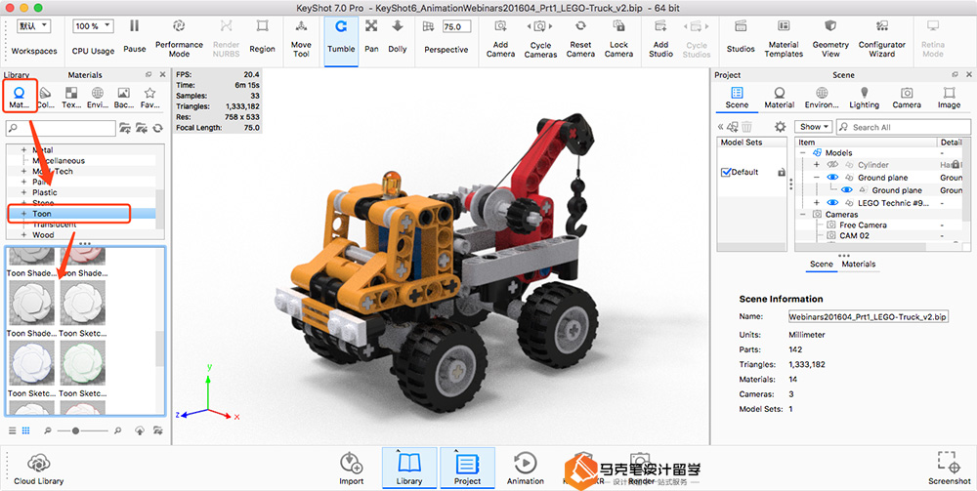Click add model set icon
The height and width of the screenshot is (491, 977).
pyautogui.click(x=733, y=127)
